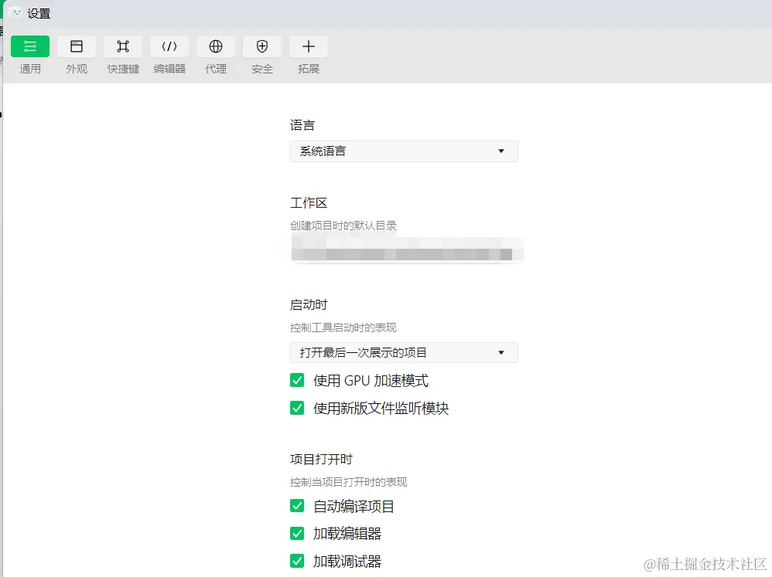Toggle 使用新版文件监听模块 checkbox

(x=297, y=408)
